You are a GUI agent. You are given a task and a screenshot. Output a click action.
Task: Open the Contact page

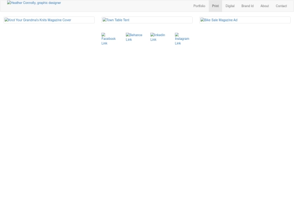(281, 6)
